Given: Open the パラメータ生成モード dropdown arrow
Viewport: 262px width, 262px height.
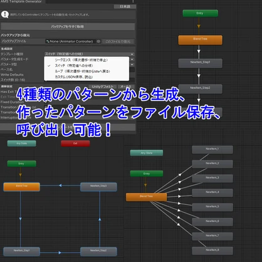Looking at the screenshot, I should tap(132, 60).
